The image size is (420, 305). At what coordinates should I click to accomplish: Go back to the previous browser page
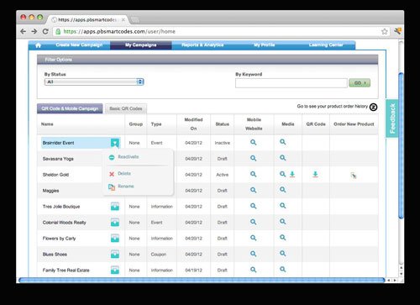[x=24, y=31]
